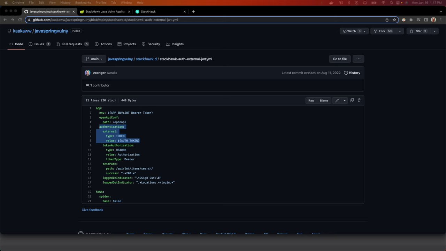The image size is (446, 251).
Task: Click the 1 contributor button
Action: click(98, 85)
